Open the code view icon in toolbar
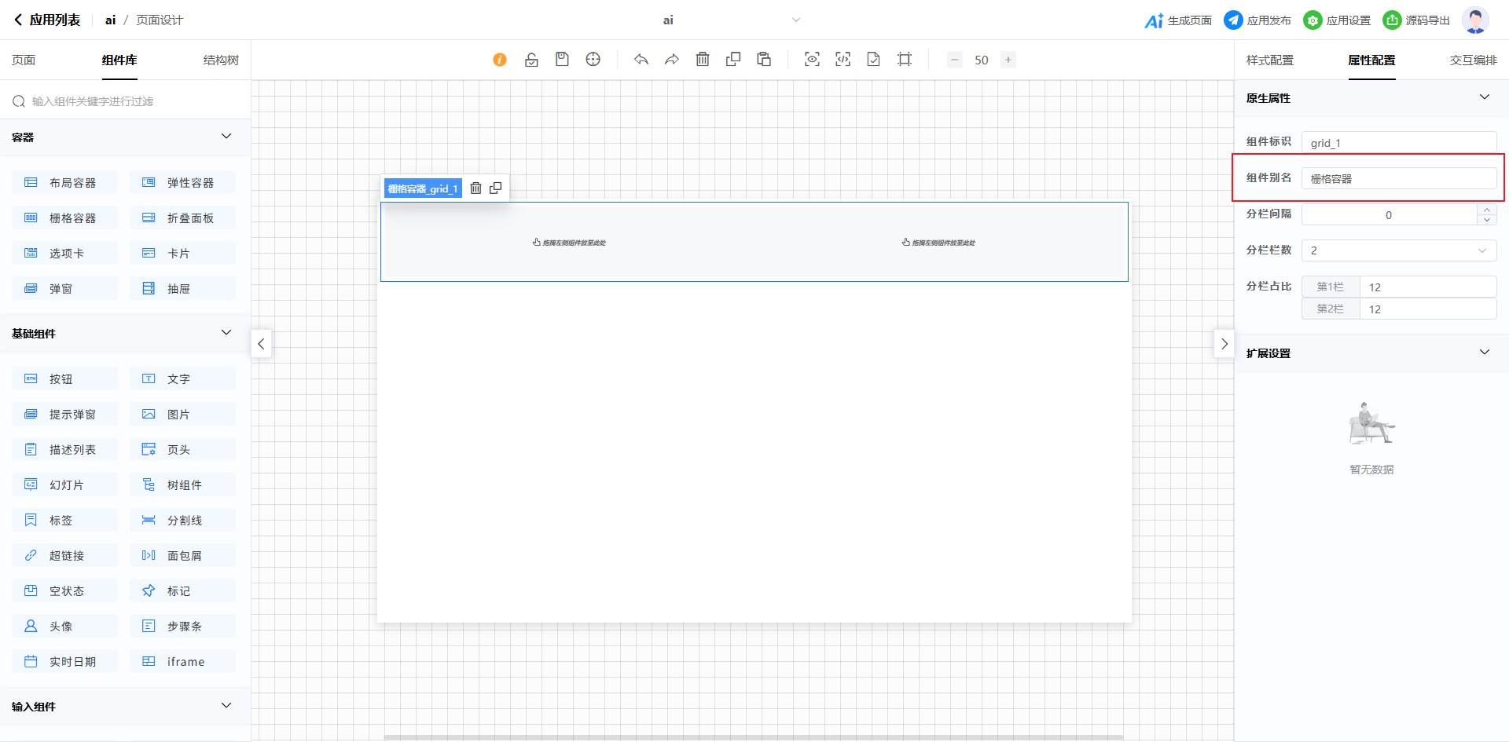The height and width of the screenshot is (742, 1509). tap(843, 60)
